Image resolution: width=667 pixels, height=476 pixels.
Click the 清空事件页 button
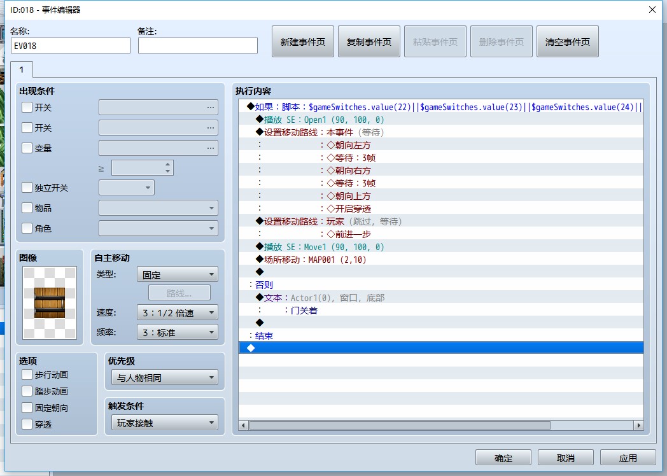pyautogui.click(x=568, y=42)
